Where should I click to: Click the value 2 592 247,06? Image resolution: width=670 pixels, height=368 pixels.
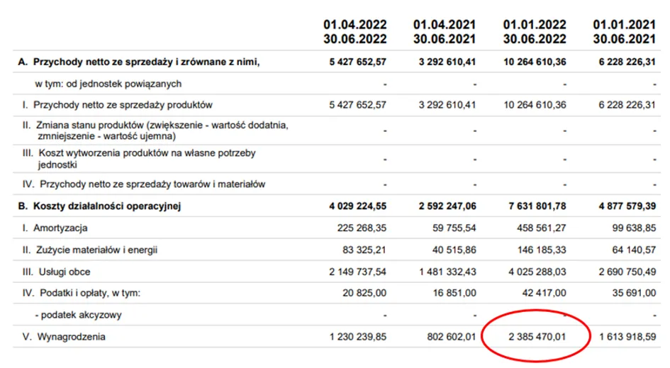pyautogui.click(x=447, y=206)
